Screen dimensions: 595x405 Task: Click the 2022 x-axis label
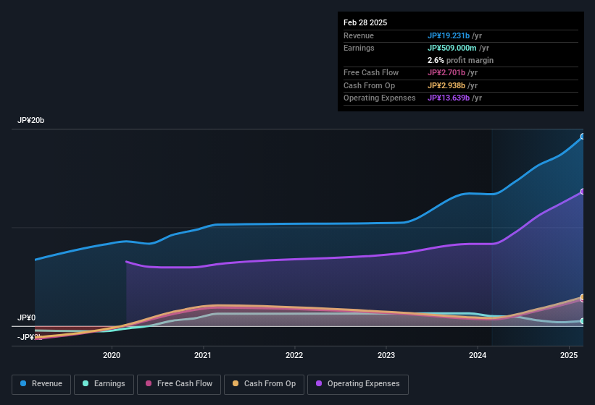[x=294, y=355]
